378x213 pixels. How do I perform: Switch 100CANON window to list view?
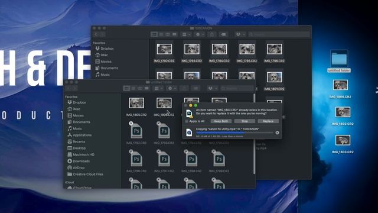click(x=161, y=34)
